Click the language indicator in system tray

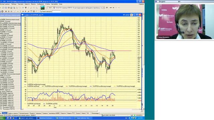(x=126, y=118)
